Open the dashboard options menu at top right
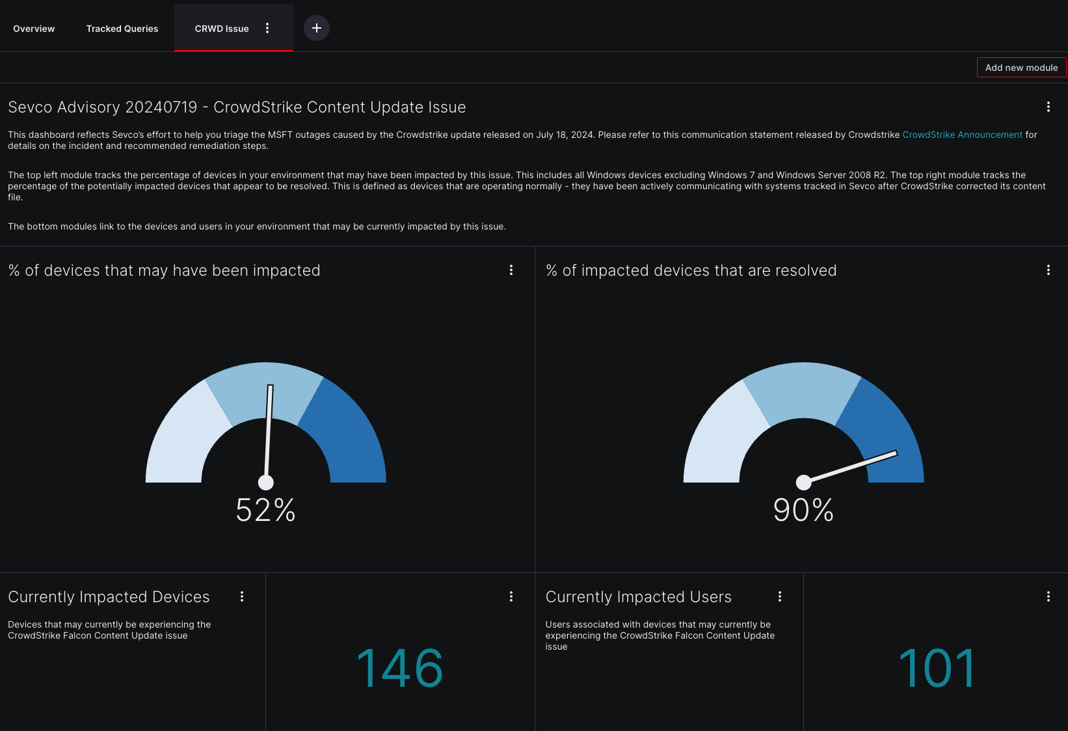This screenshot has width=1068, height=731. click(1048, 107)
